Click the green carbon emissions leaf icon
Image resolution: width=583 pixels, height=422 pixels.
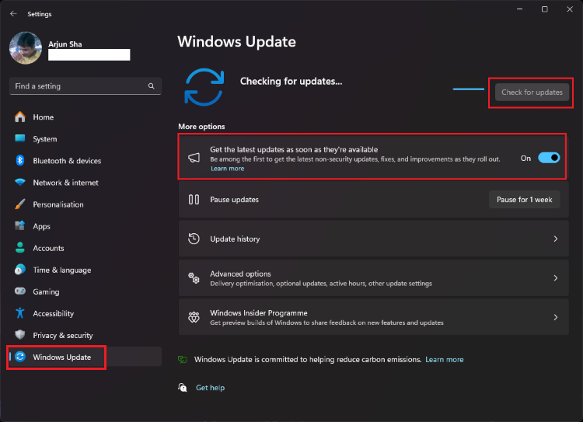point(183,359)
